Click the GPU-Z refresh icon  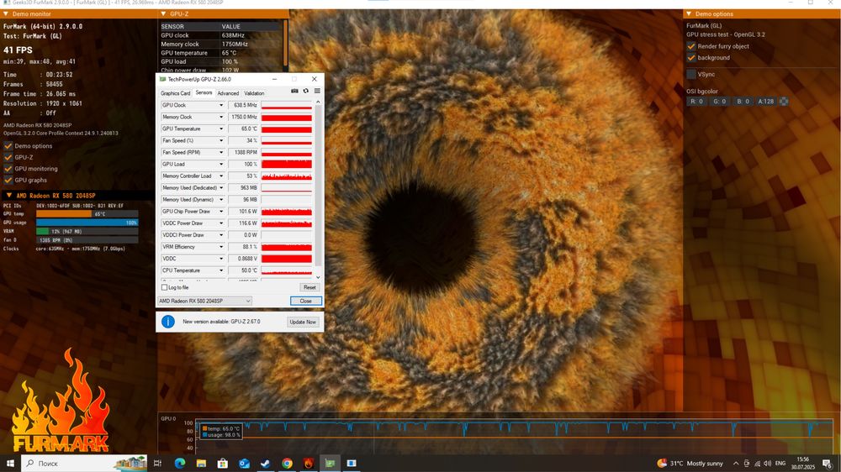click(x=306, y=91)
